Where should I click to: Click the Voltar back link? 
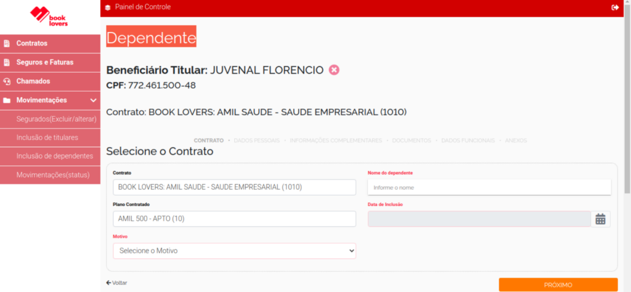(x=116, y=283)
